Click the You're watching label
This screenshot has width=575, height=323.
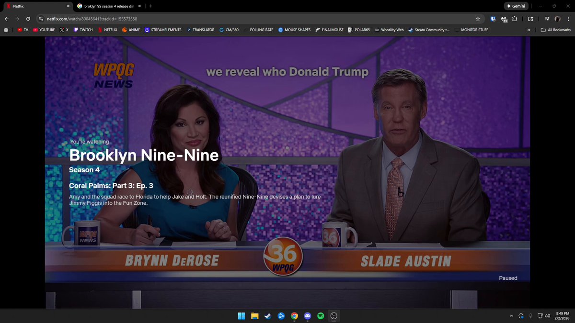89,142
